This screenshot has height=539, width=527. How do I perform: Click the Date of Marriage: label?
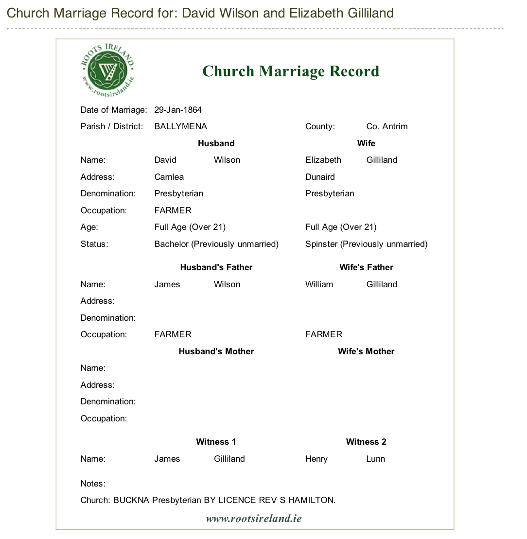coord(114,110)
